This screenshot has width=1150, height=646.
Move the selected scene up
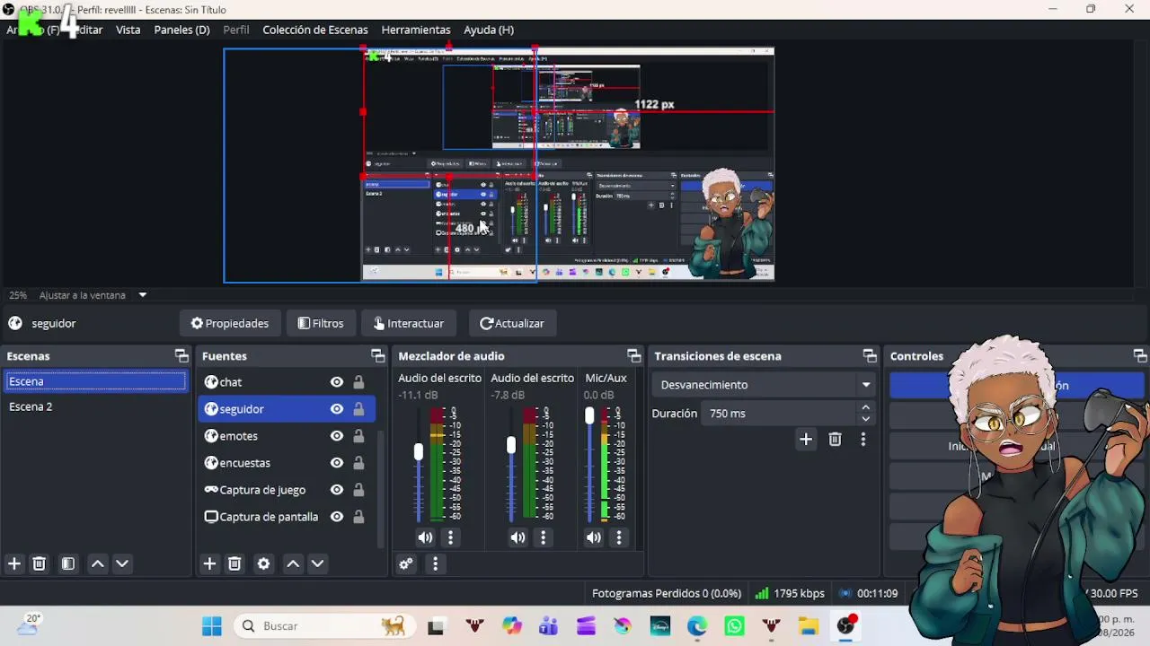(98, 563)
